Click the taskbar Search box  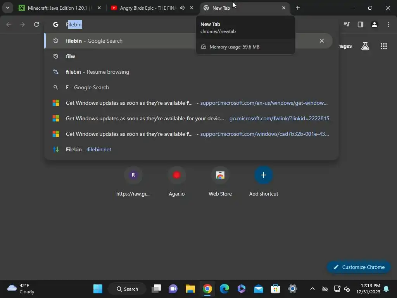click(x=127, y=289)
